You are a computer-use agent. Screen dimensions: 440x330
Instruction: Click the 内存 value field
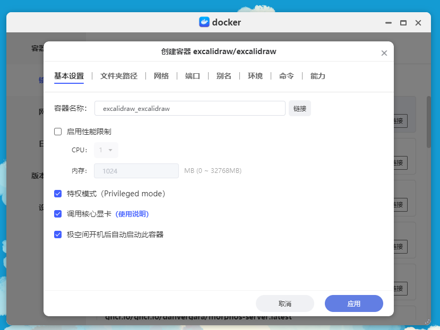pos(136,171)
